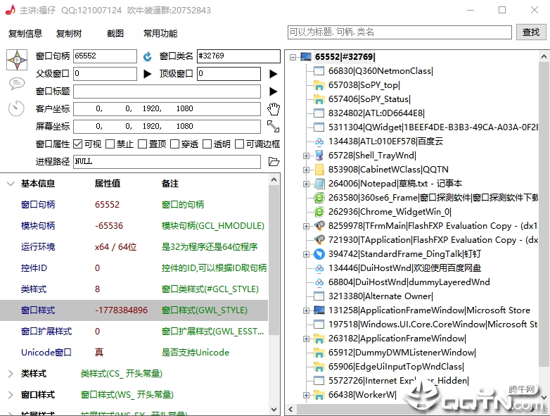This screenshot has width=550, height=416.
Task: Click the speech bubble icon in sidebar
Action: coord(16,84)
